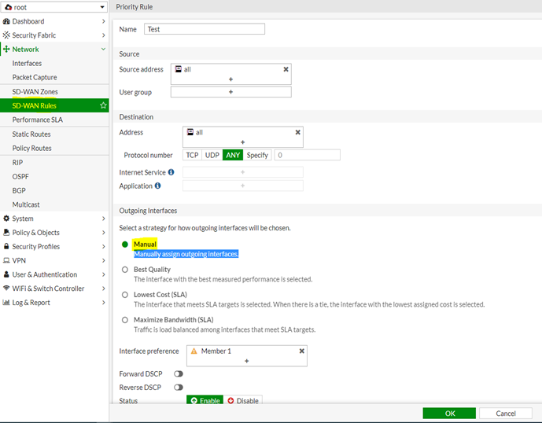The width and height of the screenshot is (542, 423).
Task: Click the root VDOM cloud icon
Action: point(9,7)
